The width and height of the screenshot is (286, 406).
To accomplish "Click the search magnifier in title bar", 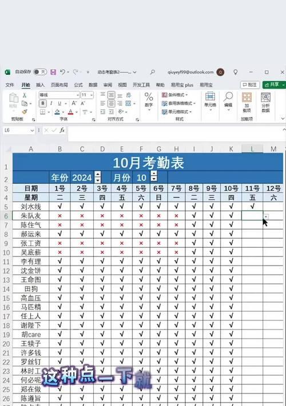I will (x=153, y=72).
